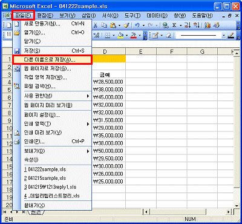Viewport: 242px width, 224px height.
Task: Click column F header
Action: pos(172,51)
